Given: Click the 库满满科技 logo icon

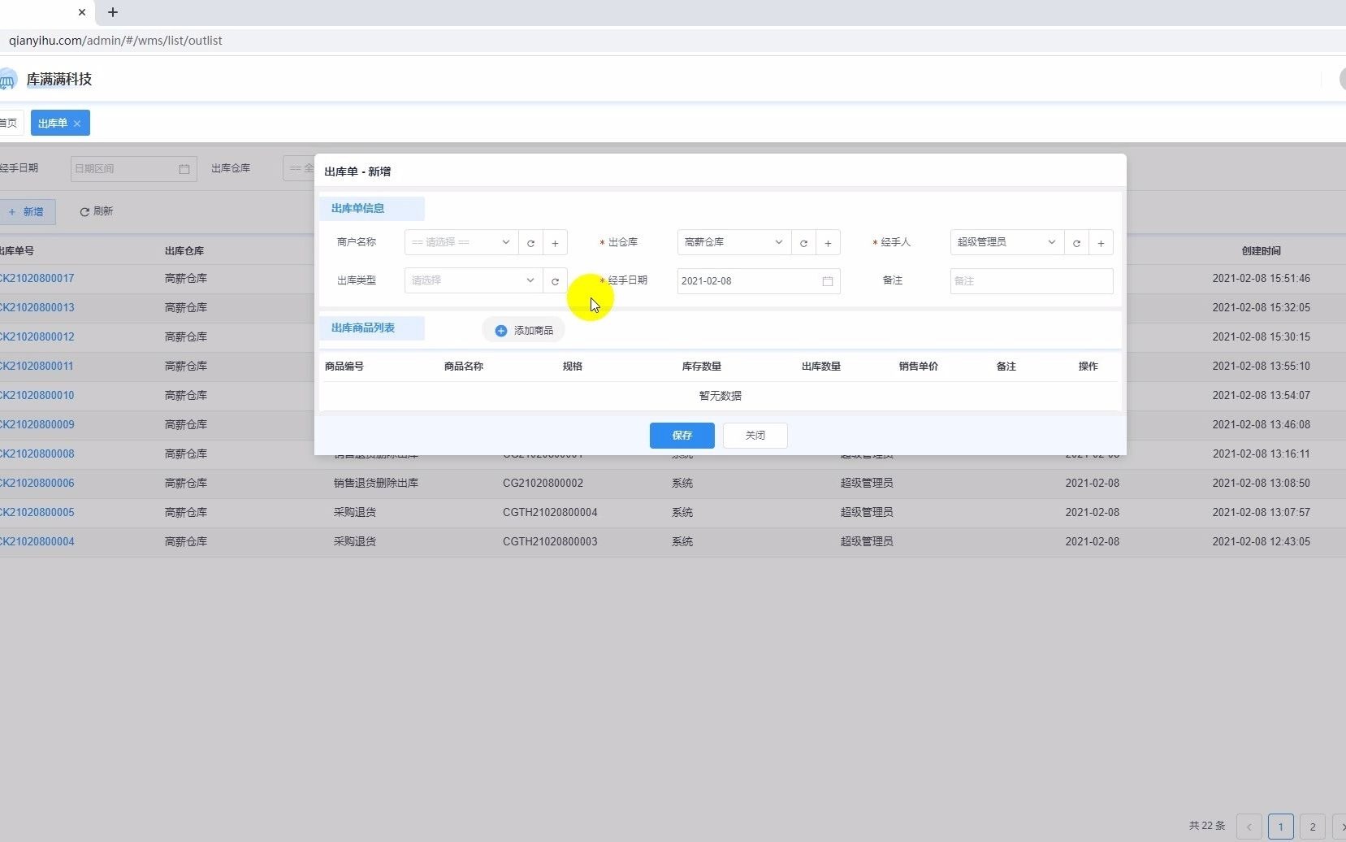Looking at the screenshot, I should pos(7,79).
